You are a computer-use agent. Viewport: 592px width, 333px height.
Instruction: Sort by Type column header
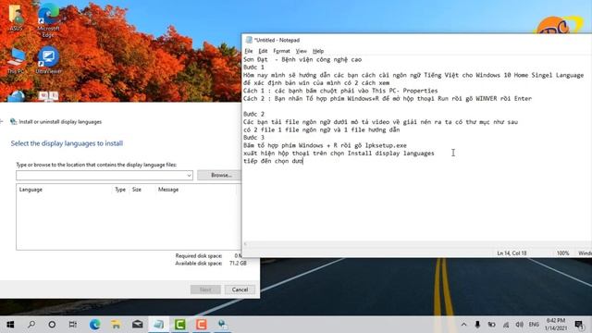pos(120,190)
